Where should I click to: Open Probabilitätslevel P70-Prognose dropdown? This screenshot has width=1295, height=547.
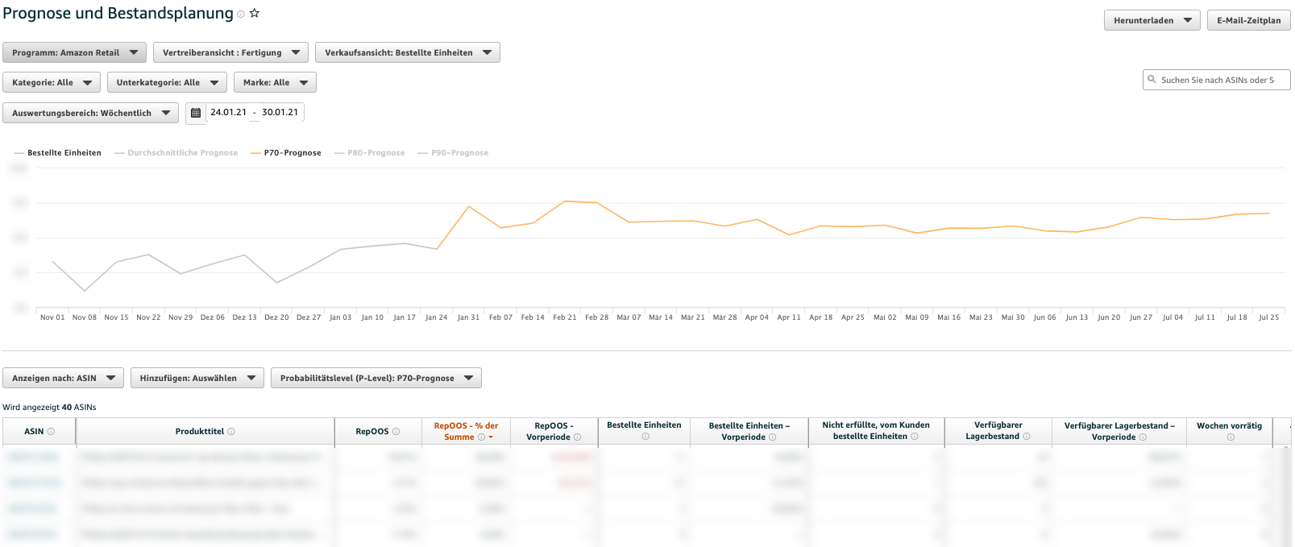pyautogui.click(x=376, y=378)
